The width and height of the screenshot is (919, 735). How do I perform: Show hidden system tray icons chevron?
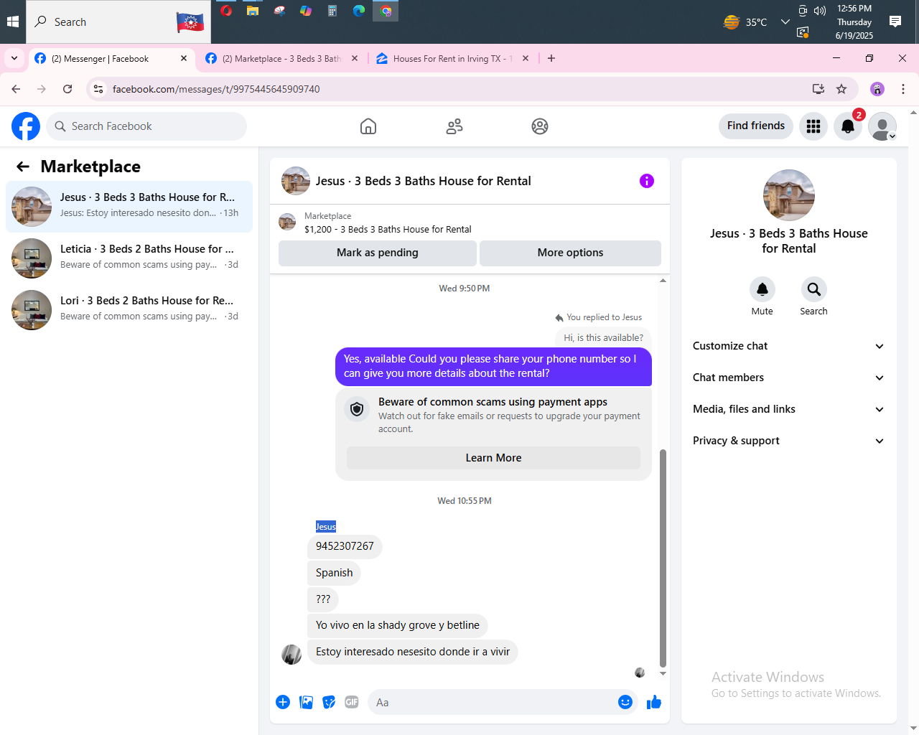coord(785,22)
